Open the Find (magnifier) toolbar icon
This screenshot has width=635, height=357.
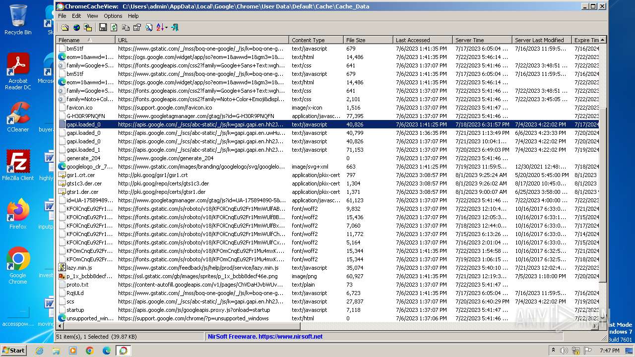point(148,27)
